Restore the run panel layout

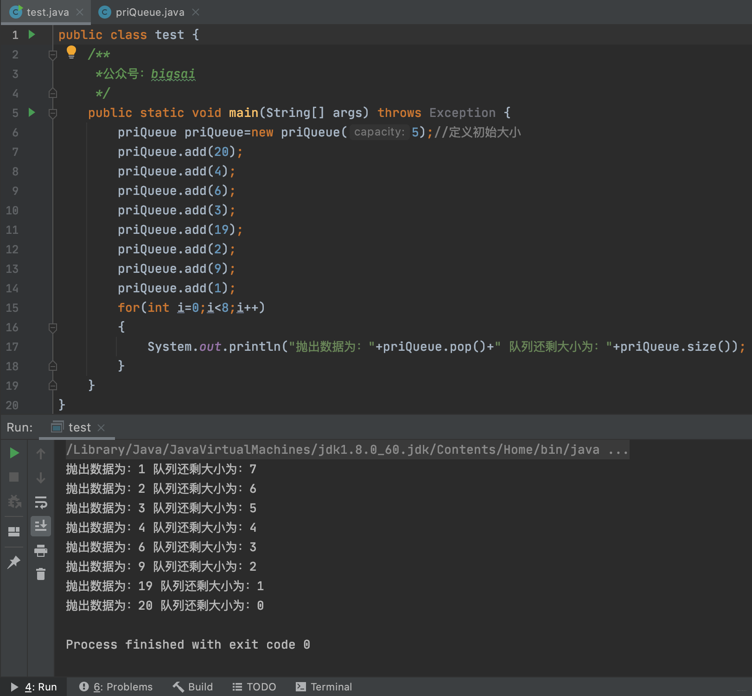click(x=14, y=532)
